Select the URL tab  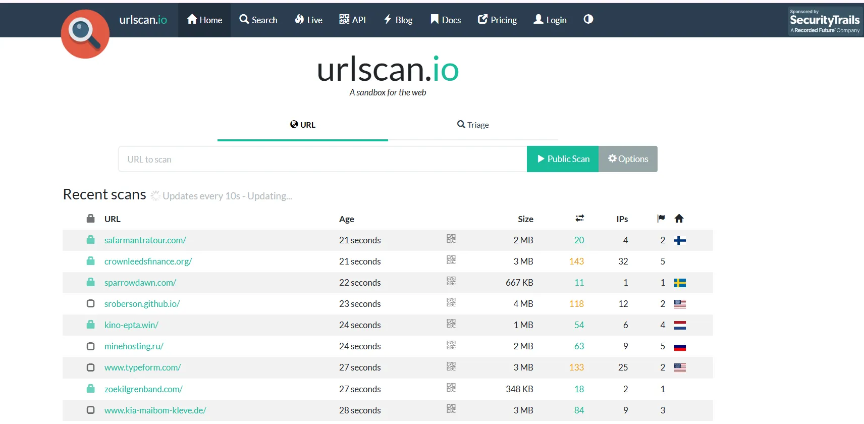[303, 125]
